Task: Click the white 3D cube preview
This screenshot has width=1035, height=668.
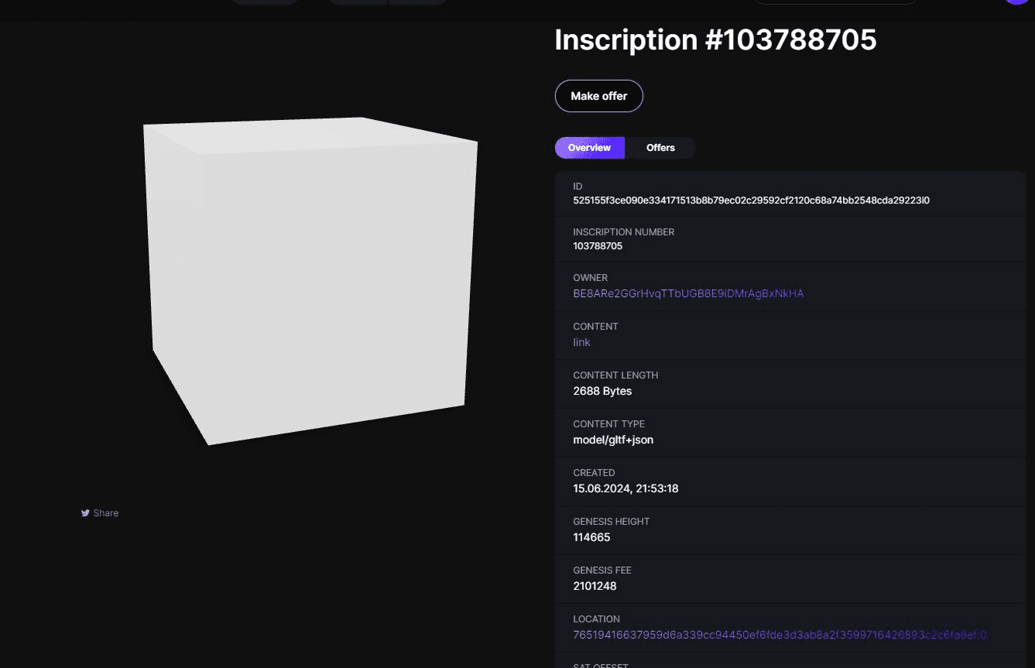Action: coord(310,279)
